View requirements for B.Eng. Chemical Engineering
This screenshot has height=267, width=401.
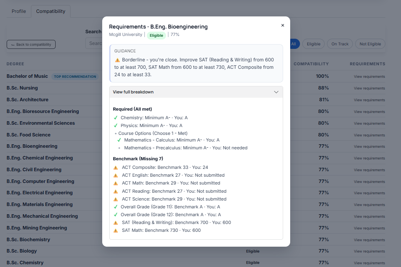(x=369, y=158)
